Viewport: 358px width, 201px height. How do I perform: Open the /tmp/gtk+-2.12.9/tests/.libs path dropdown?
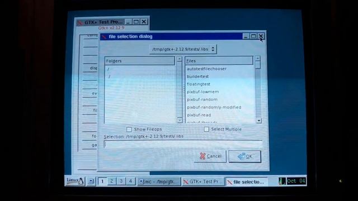(x=183, y=49)
